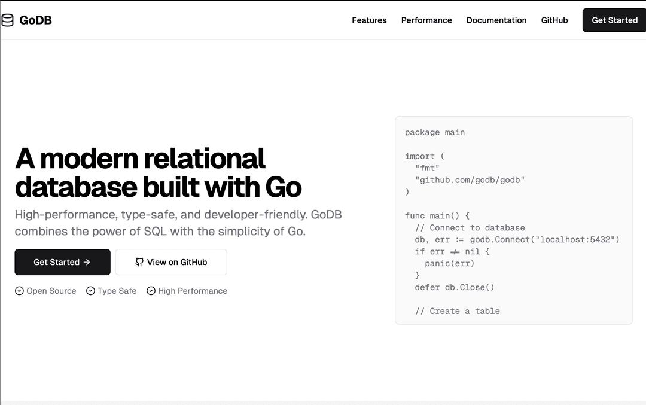Click the Type Safe check icon
This screenshot has height=405, width=646.
[x=90, y=291]
